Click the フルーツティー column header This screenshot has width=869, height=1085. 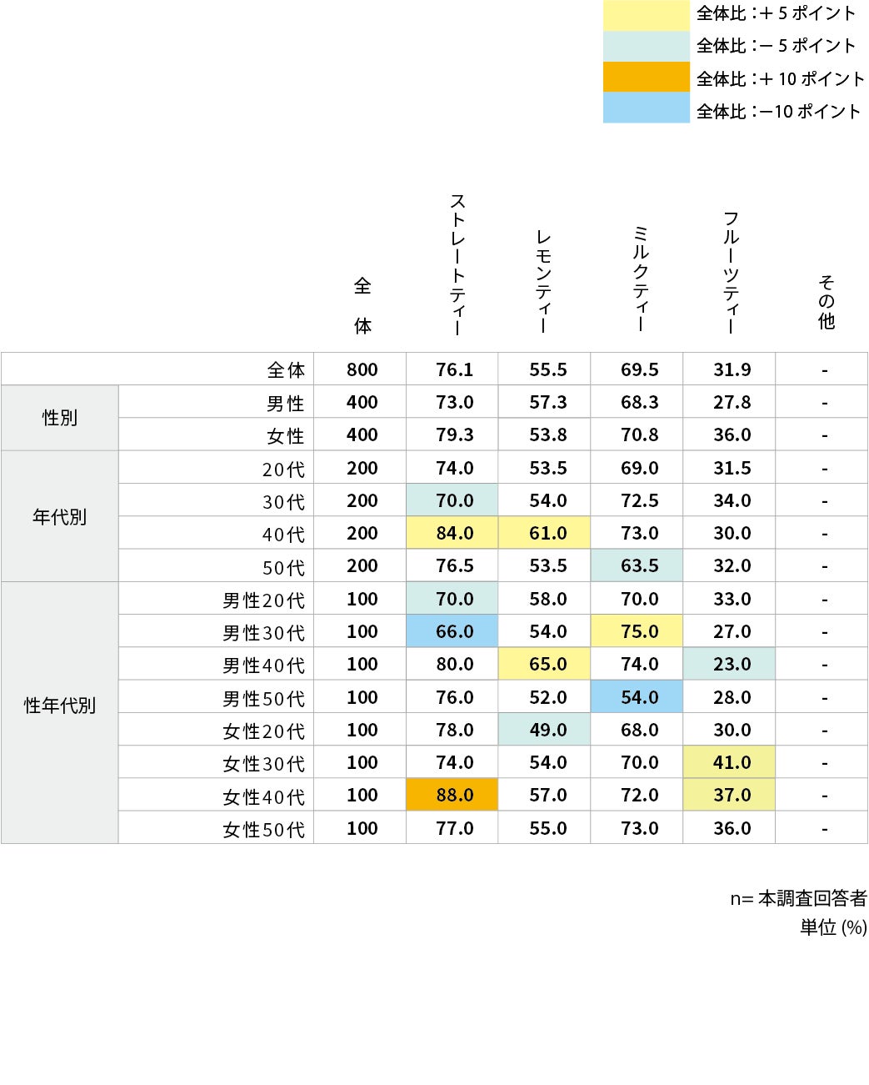point(732,272)
